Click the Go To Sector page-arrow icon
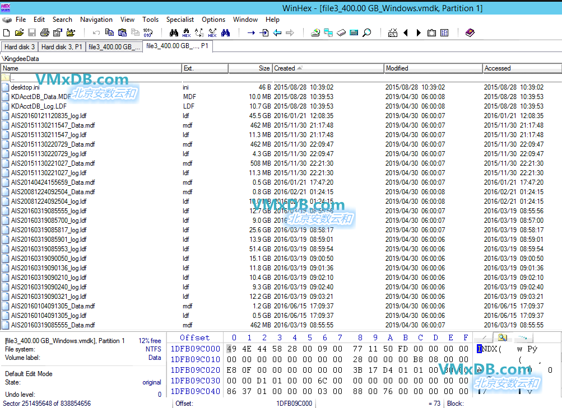 (x=264, y=33)
